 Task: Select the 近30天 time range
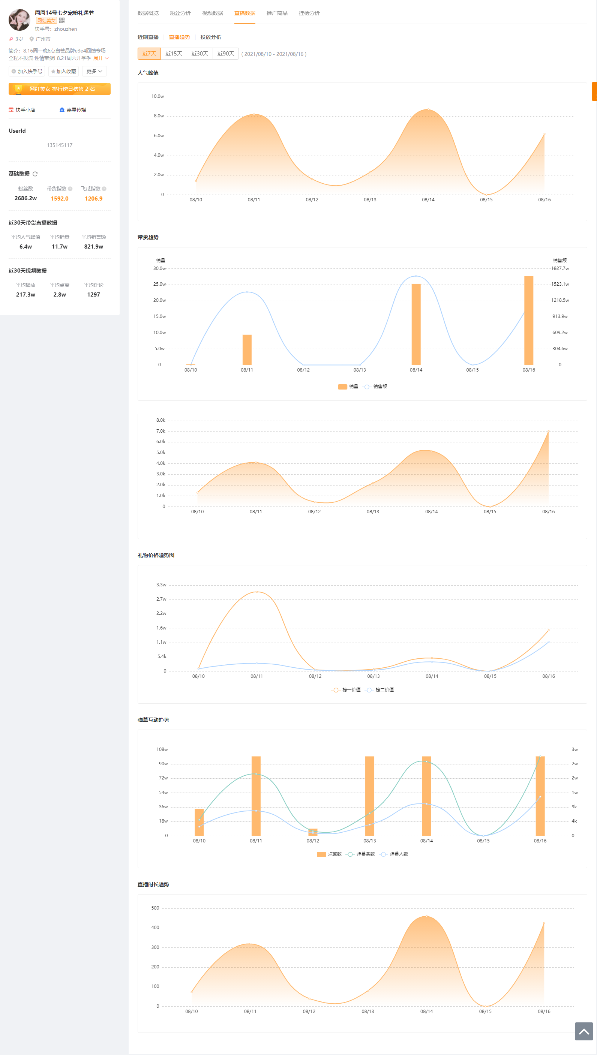tap(199, 54)
